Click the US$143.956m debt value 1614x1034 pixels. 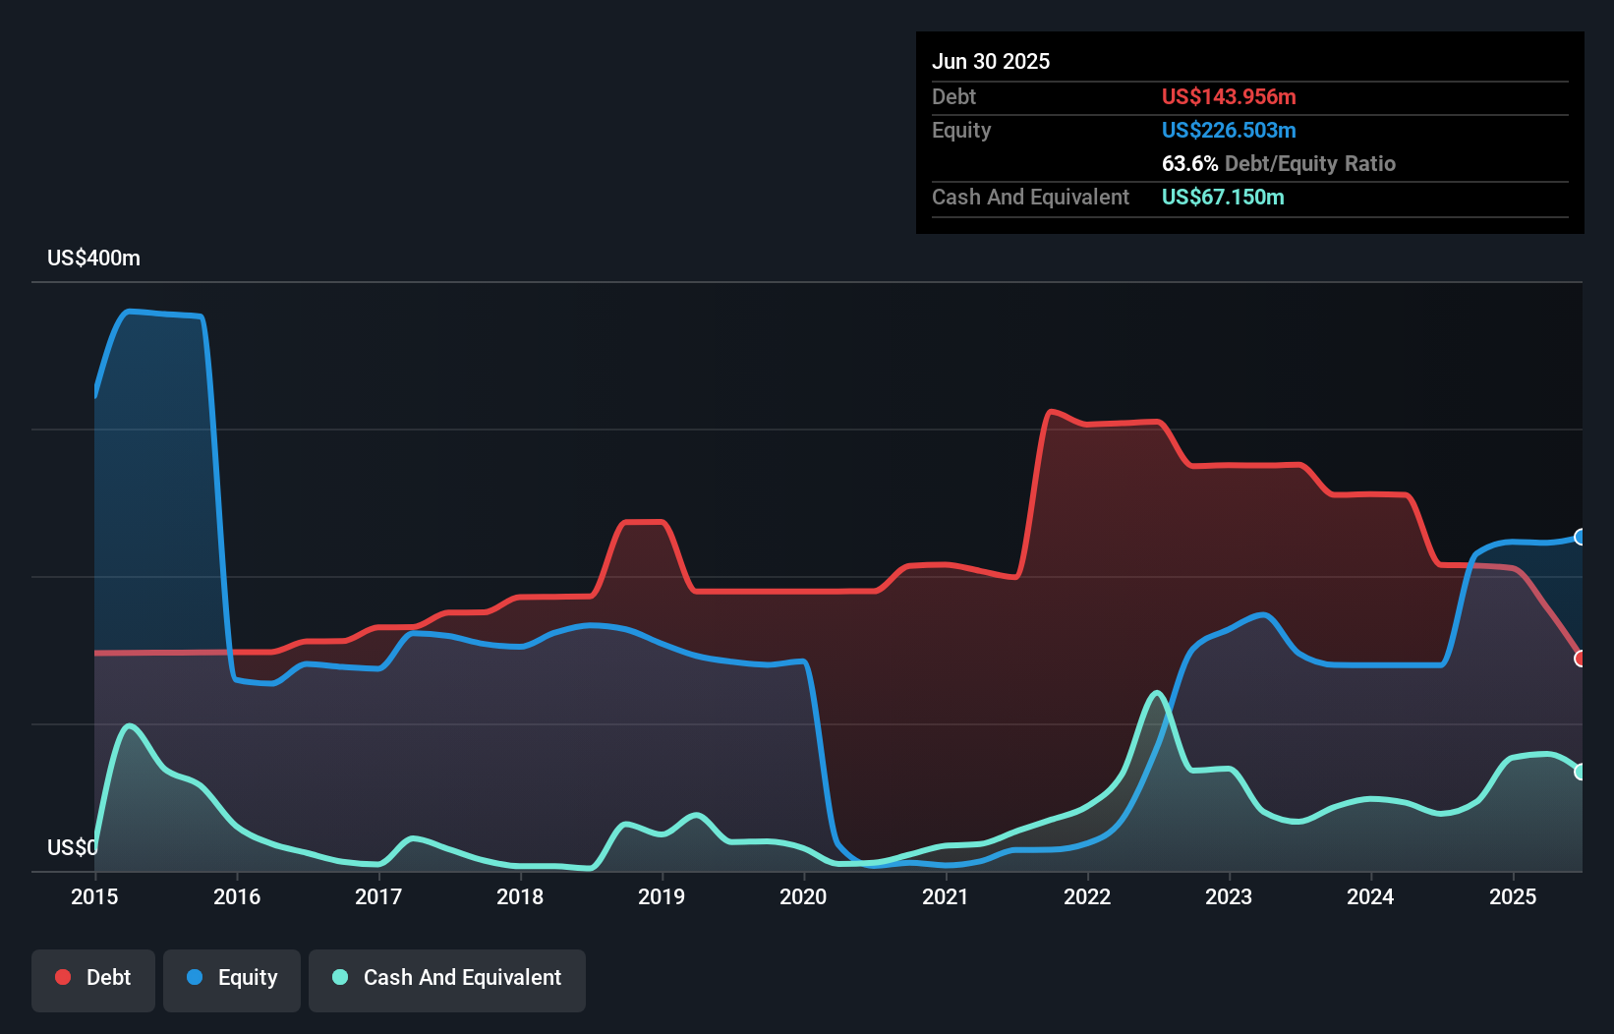(x=1229, y=96)
